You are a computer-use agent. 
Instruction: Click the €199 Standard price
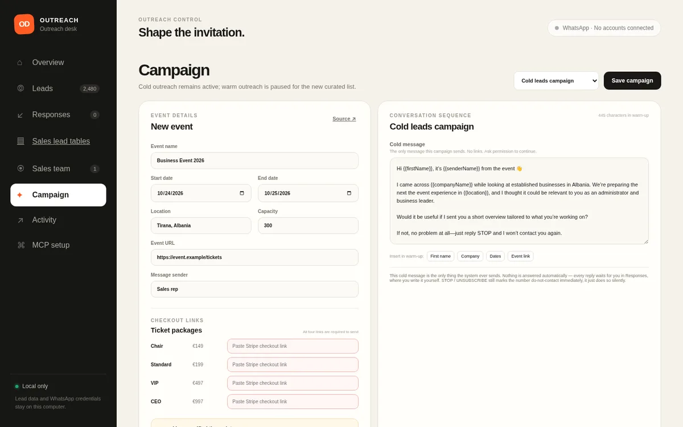point(198,364)
